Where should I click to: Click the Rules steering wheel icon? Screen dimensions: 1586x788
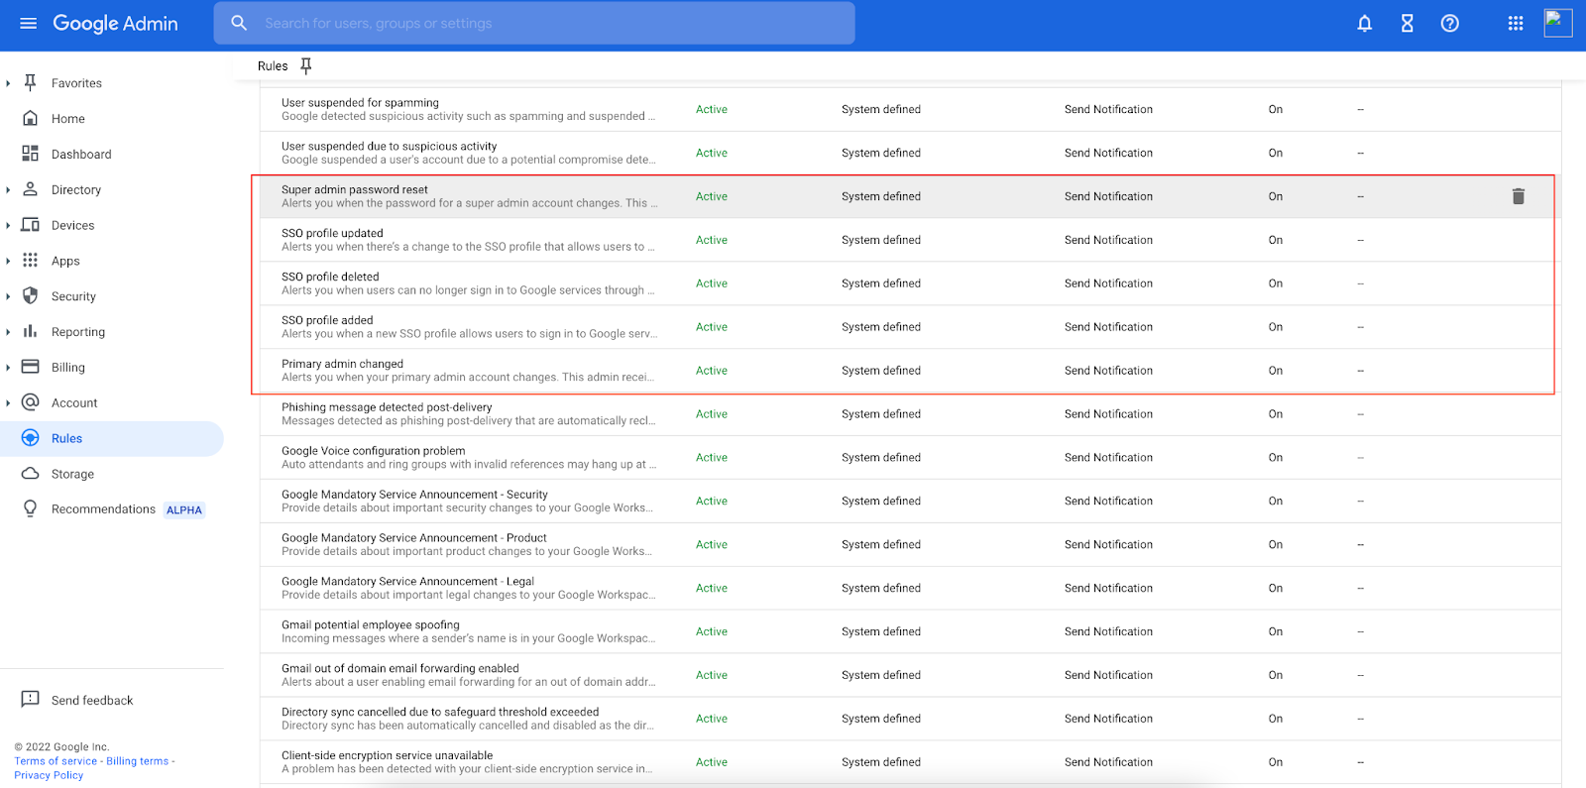pyautogui.click(x=31, y=438)
